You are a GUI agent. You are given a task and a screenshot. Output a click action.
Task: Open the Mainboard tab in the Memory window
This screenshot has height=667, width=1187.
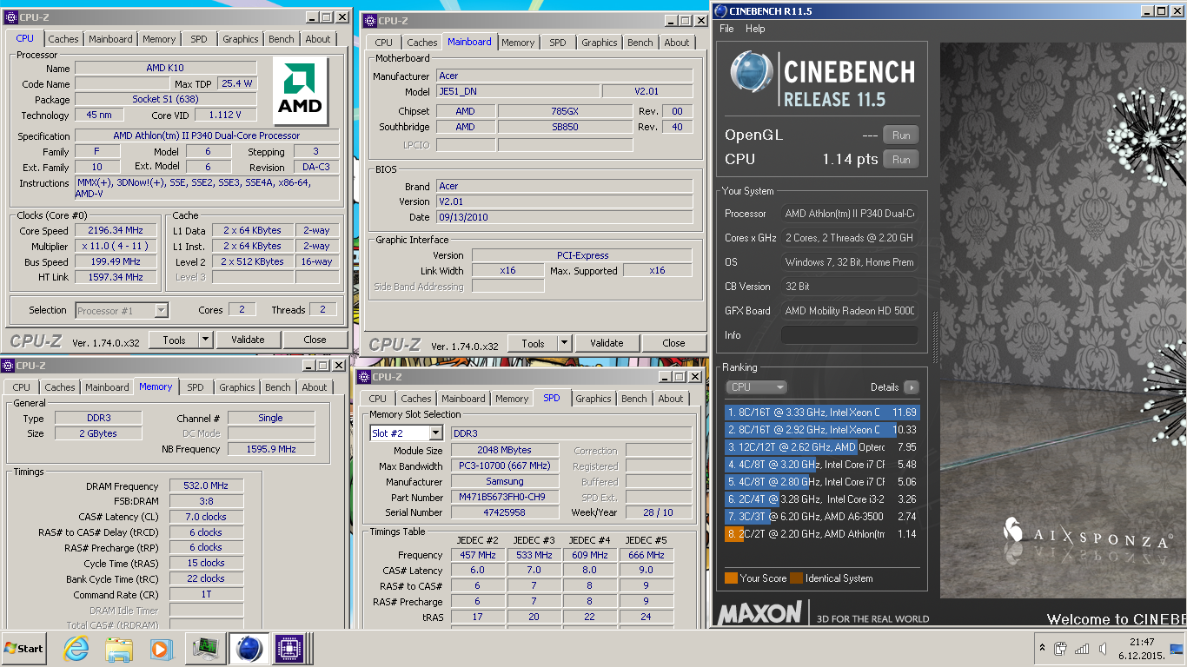pos(107,387)
